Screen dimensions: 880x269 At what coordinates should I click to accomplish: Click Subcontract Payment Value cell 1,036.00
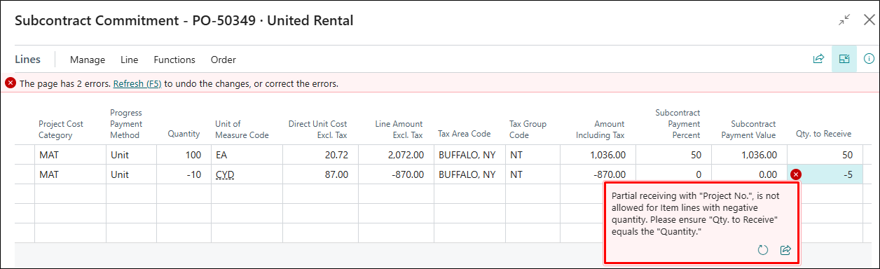click(x=749, y=155)
